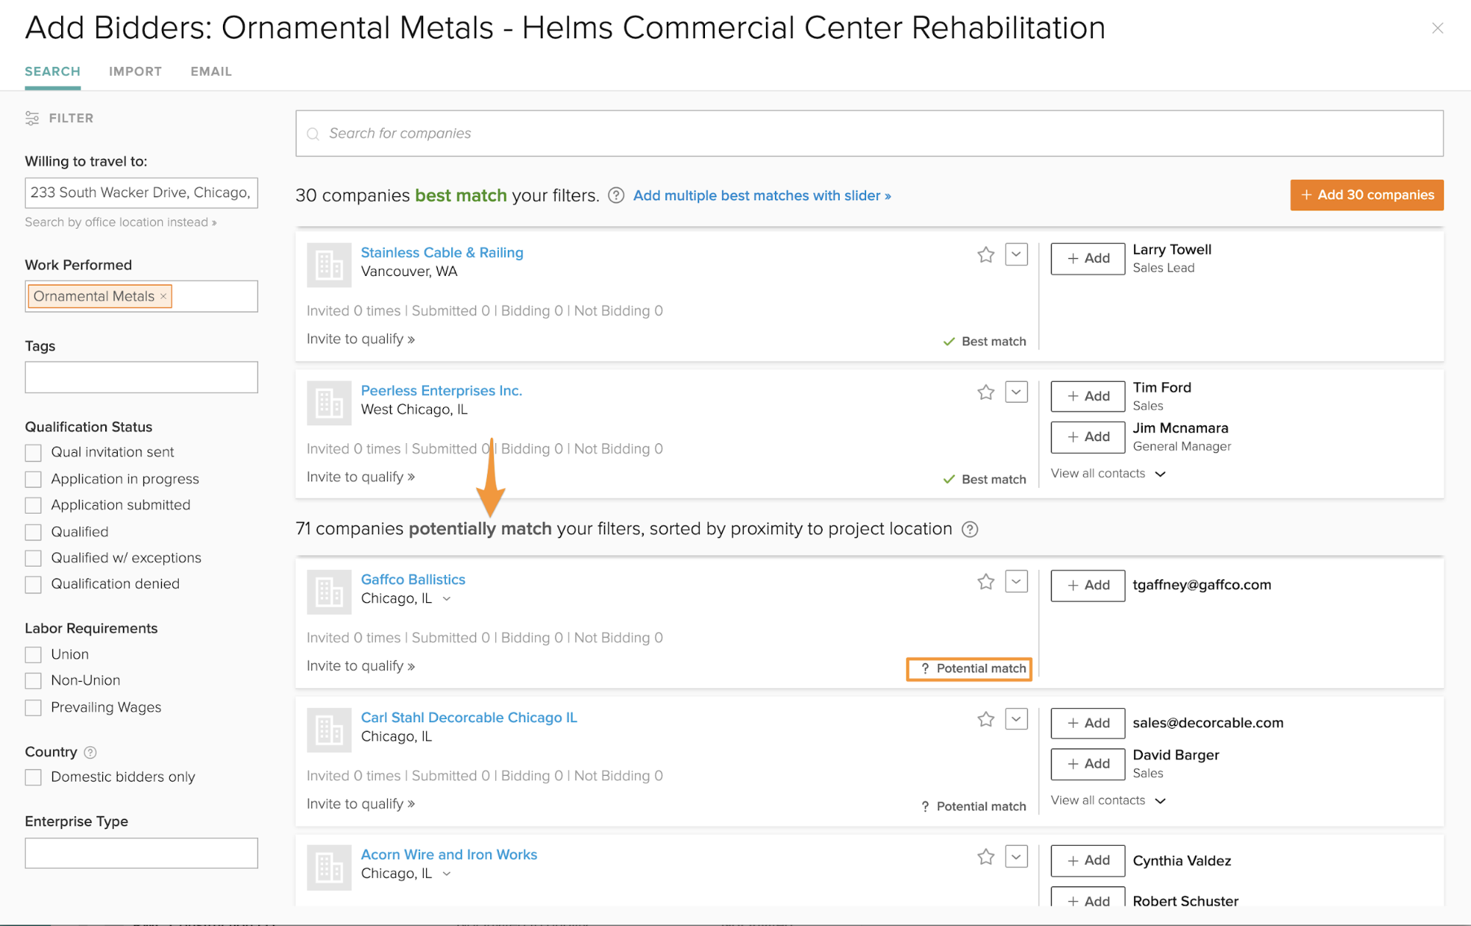
Task: Click Peerless Enterprises building thumbnail icon
Action: (329, 403)
